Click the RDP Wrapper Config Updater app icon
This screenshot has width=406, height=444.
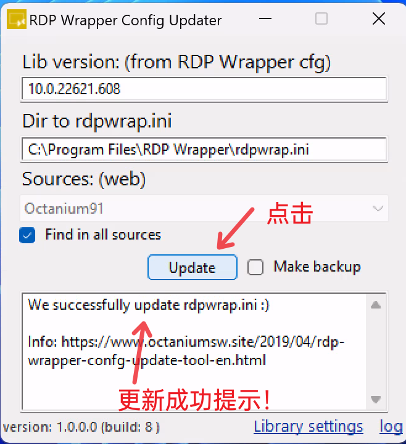(x=17, y=19)
